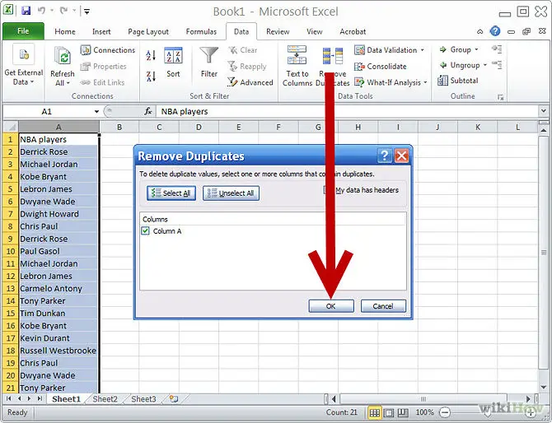Uncheck the Column A checkbox

coord(145,230)
